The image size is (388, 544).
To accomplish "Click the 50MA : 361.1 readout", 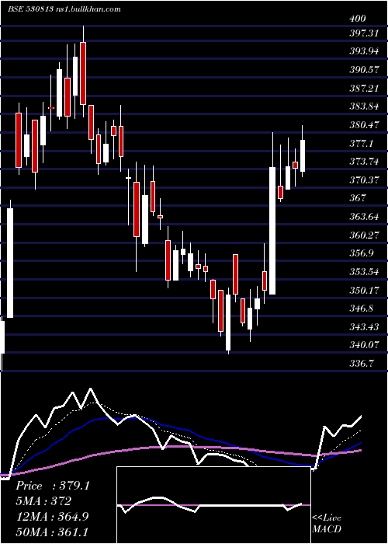I will pyautogui.click(x=52, y=532).
